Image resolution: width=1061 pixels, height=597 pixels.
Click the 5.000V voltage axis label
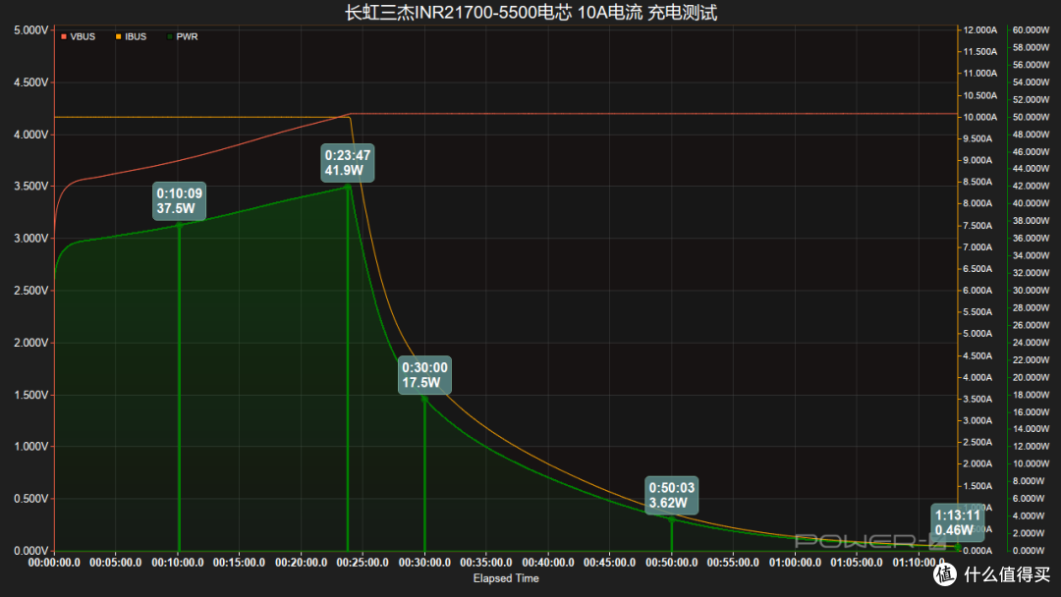coord(31,30)
